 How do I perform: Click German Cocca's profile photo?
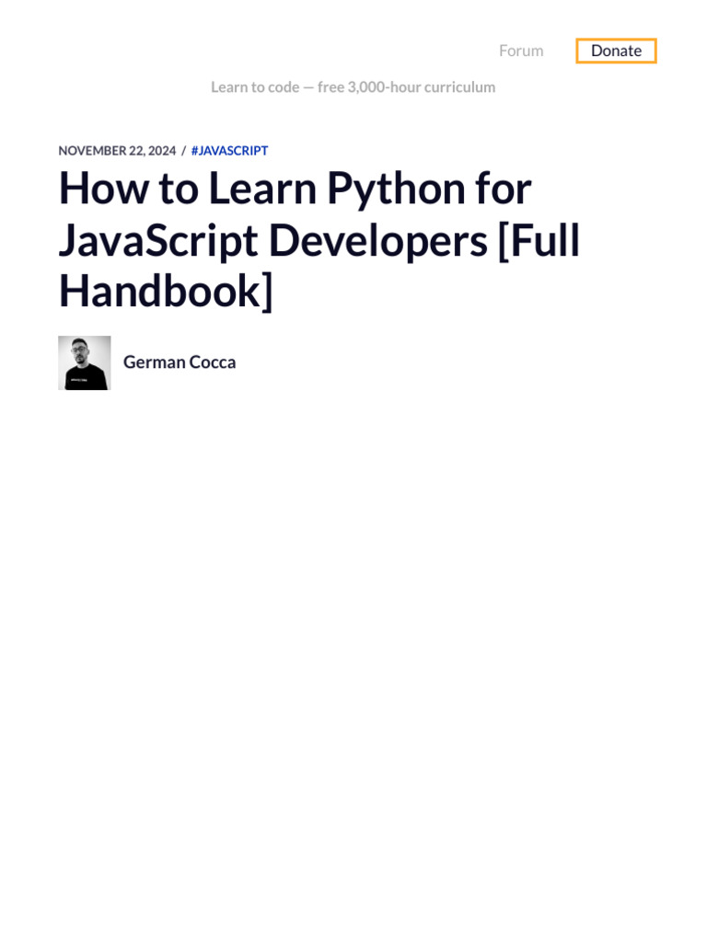(84, 362)
